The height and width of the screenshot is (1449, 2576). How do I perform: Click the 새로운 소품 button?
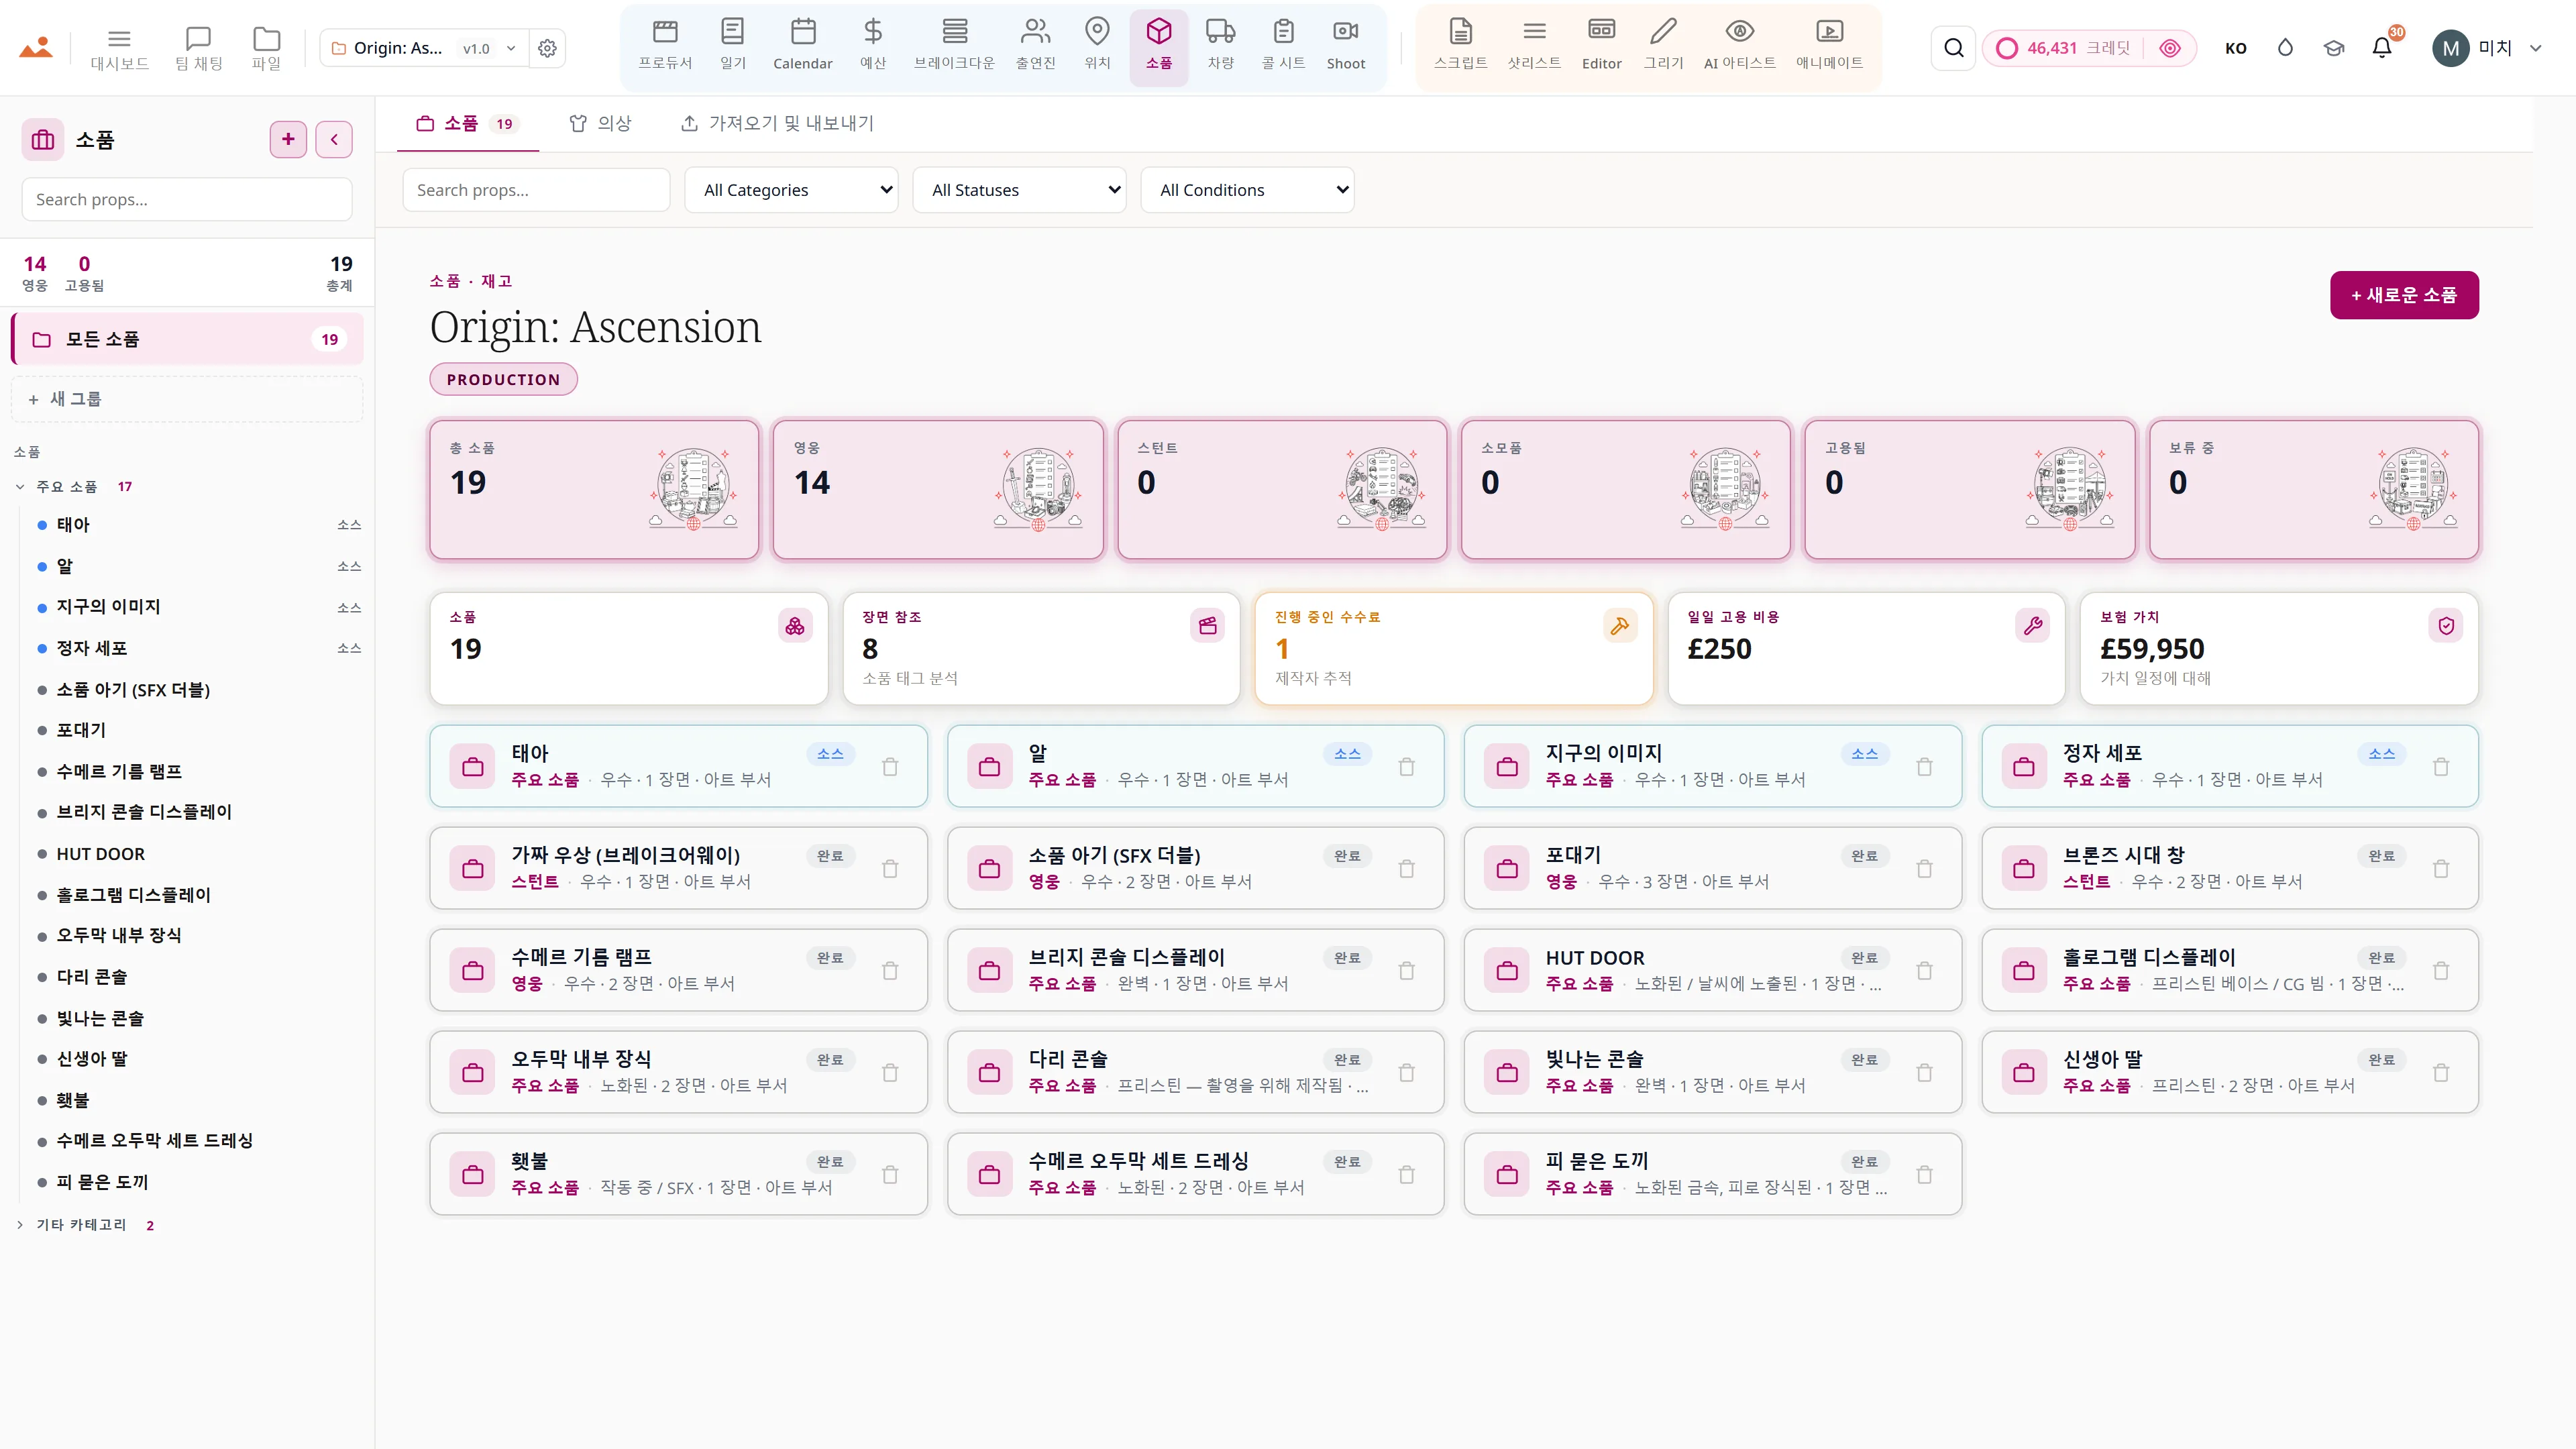click(2404, 295)
